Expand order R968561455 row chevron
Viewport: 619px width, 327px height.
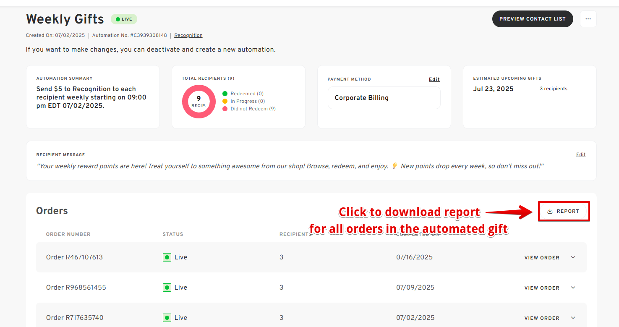pos(573,288)
